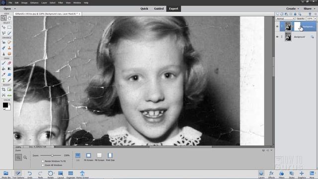Select the Gradient tool
Screen dimensions: 318x179
(x=9, y=69)
